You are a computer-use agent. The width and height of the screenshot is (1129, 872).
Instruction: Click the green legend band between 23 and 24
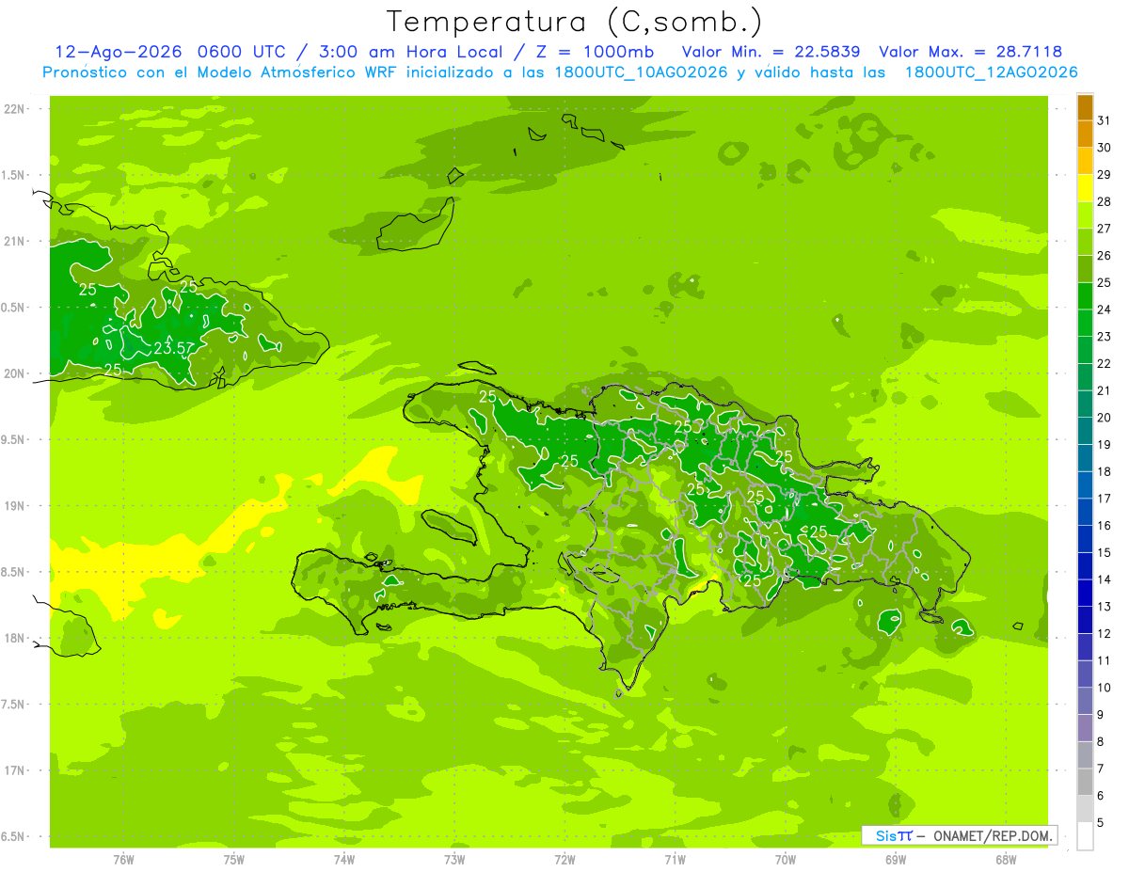(1085, 324)
